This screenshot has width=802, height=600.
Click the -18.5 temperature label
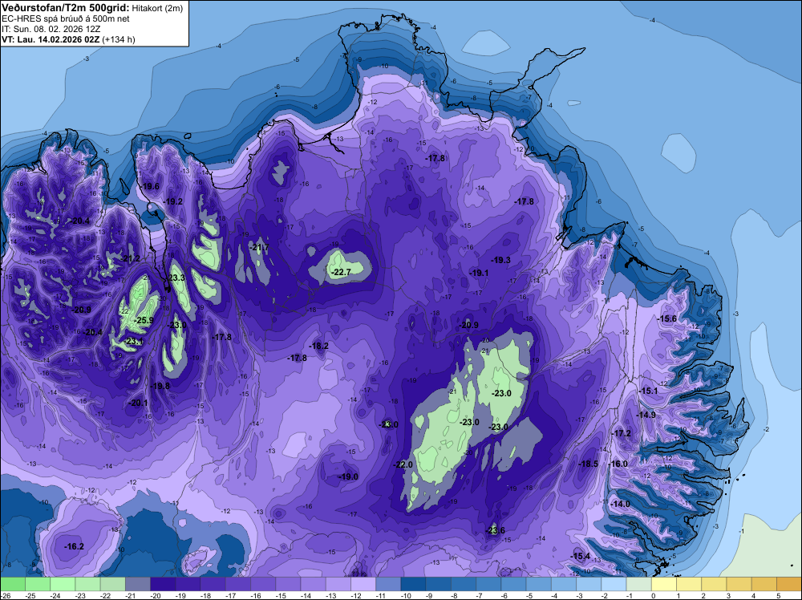point(588,464)
